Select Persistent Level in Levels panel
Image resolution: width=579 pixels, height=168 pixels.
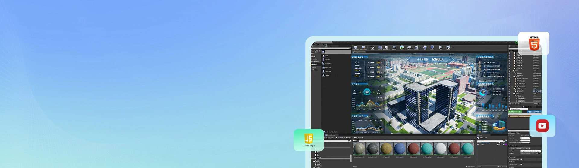[x=485, y=142]
